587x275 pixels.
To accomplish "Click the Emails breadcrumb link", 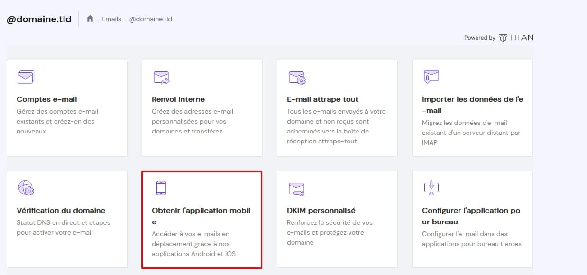I will coord(111,19).
